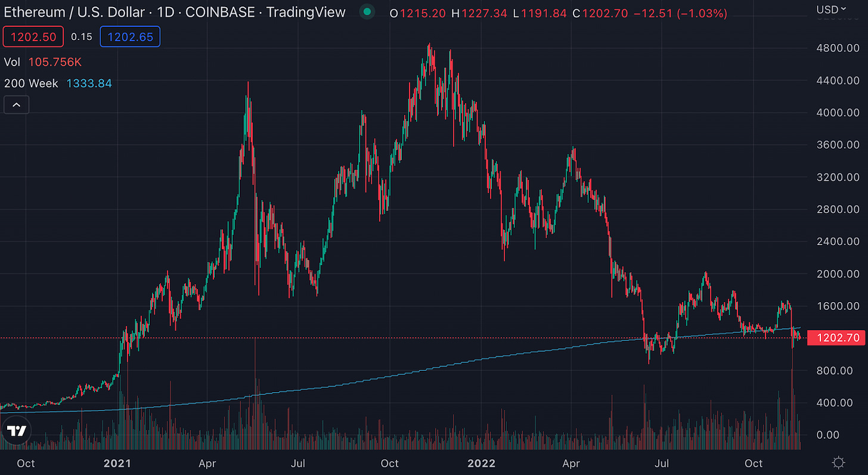
Task: Open the USD currency dropdown
Action: tap(831, 9)
